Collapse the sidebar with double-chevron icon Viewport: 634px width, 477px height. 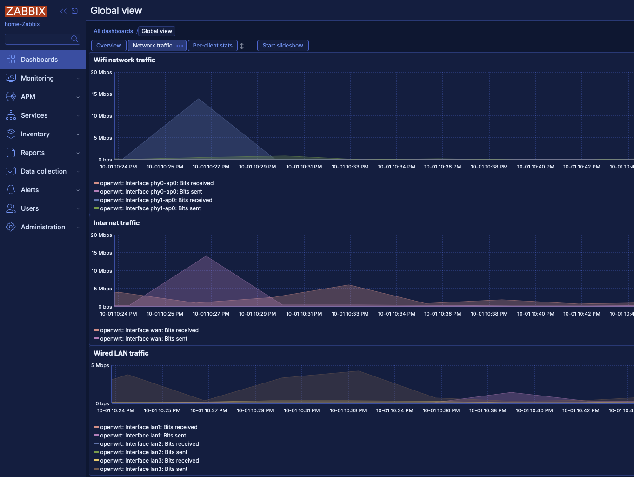click(x=63, y=11)
